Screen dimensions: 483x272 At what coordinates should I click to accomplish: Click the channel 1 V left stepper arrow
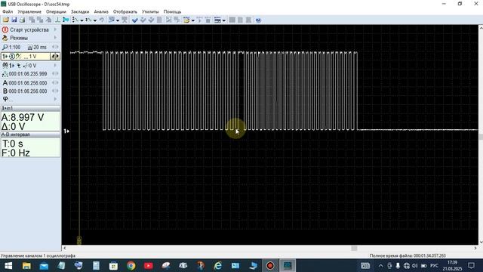click(53, 57)
